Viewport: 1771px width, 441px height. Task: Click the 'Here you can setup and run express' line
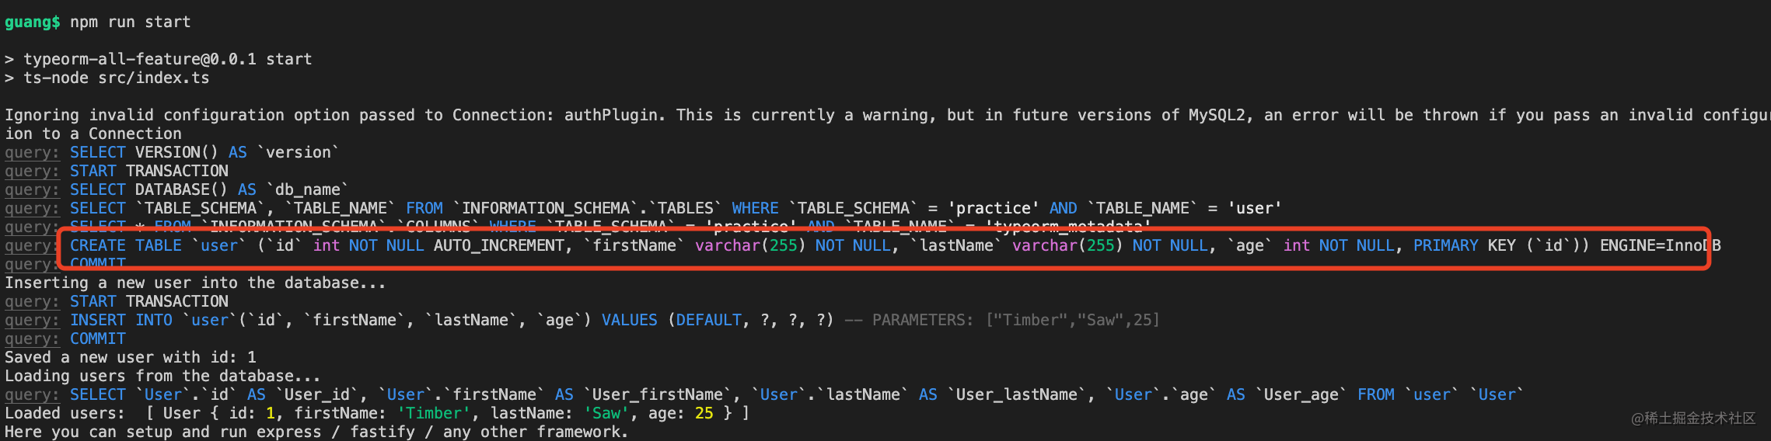pos(316,432)
